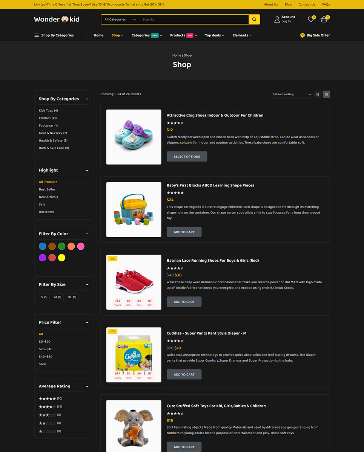The image size is (364, 452).
Task: Open the wishlist heart icon
Action: (x=311, y=19)
